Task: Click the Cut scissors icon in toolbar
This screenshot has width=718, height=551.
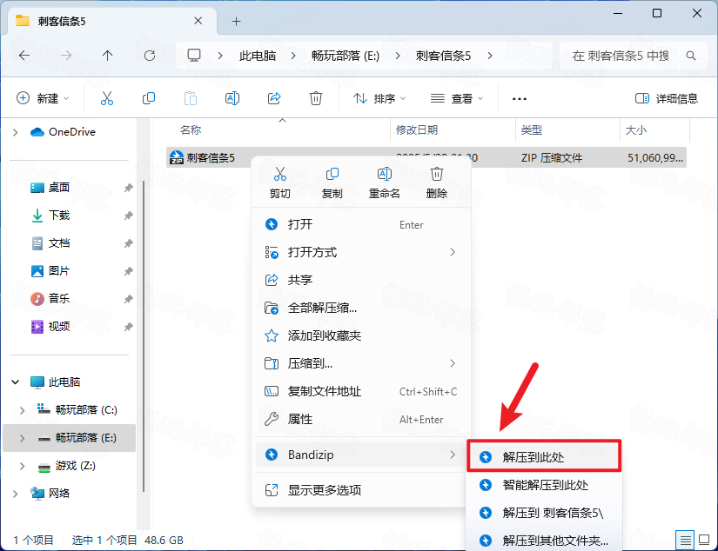Action: [107, 98]
